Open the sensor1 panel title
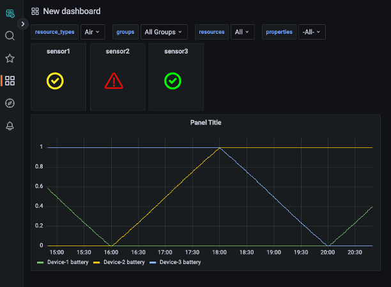 (x=58, y=51)
